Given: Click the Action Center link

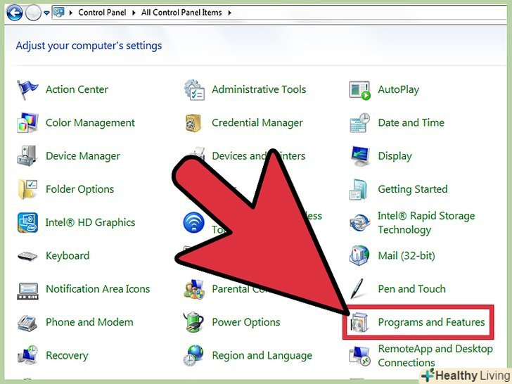Looking at the screenshot, I should pyautogui.click(x=77, y=89).
